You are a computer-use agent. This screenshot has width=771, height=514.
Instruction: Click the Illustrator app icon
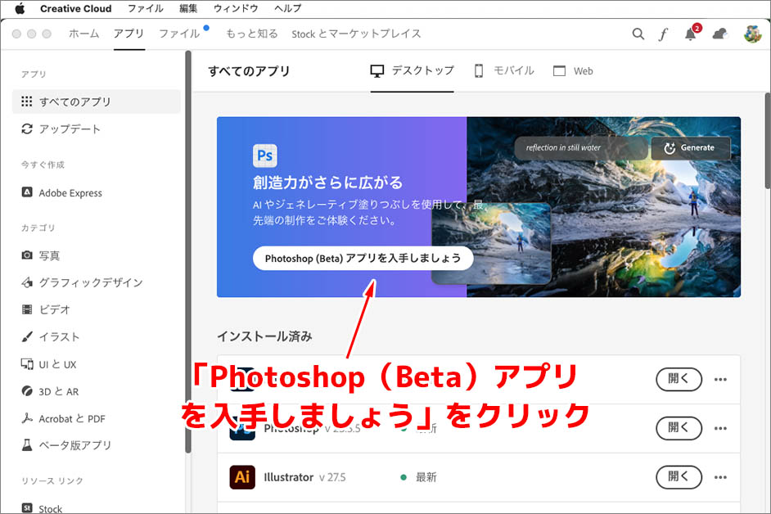click(x=242, y=476)
